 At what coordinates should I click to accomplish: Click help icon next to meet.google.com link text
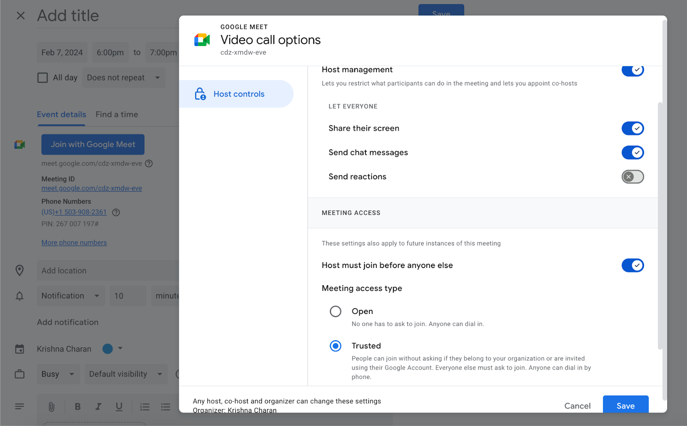[x=149, y=164]
